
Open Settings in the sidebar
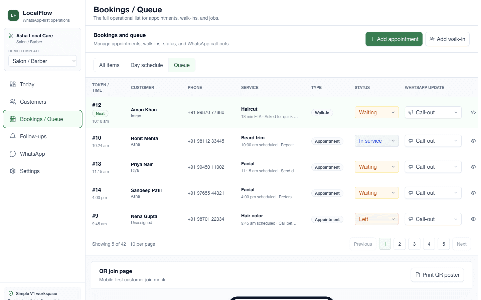coord(42,171)
